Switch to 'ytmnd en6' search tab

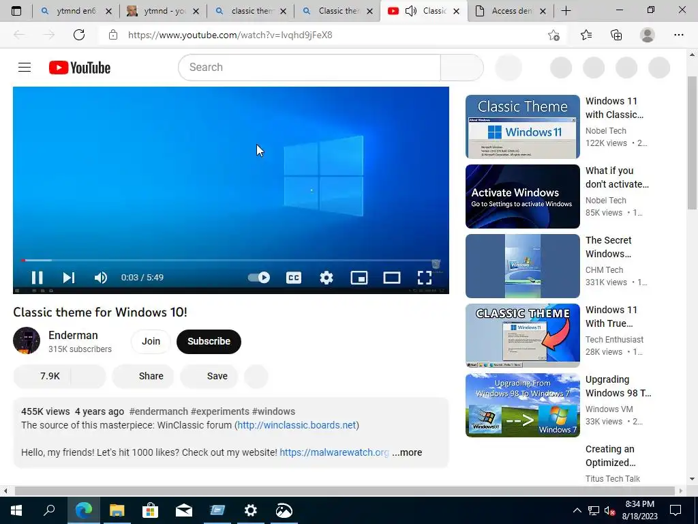pyautogui.click(x=76, y=11)
